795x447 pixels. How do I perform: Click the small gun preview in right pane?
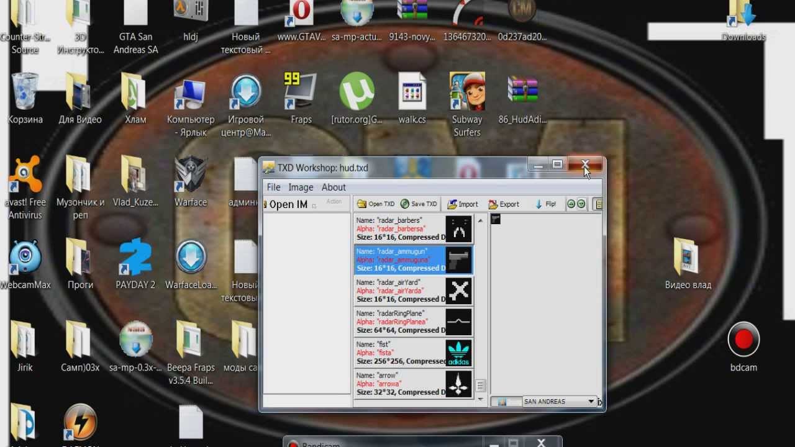(x=496, y=219)
